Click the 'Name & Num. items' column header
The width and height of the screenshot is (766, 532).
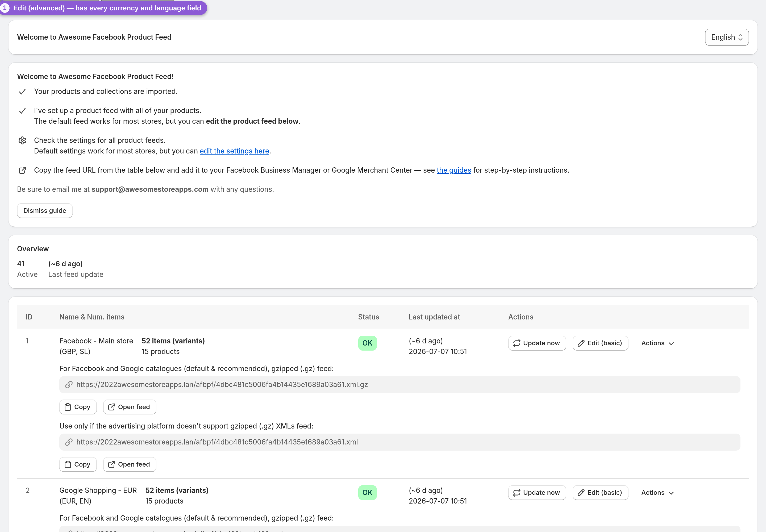[x=92, y=317]
